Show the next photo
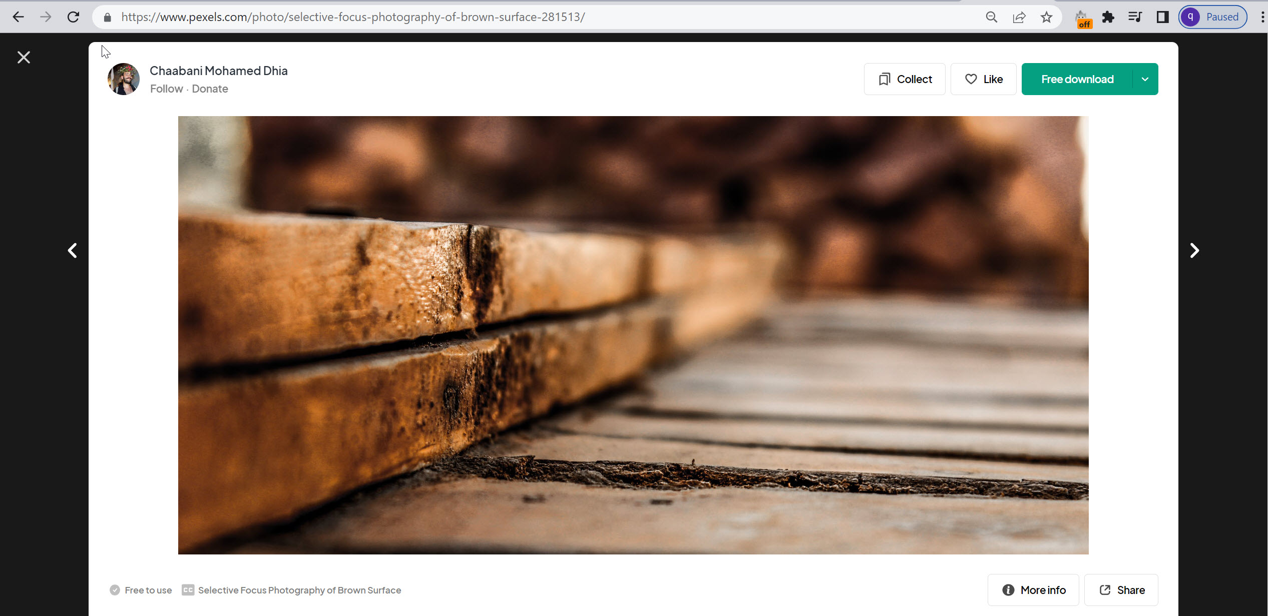Image resolution: width=1268 pixels, height=616 pixels. (x=1194, y=251)
